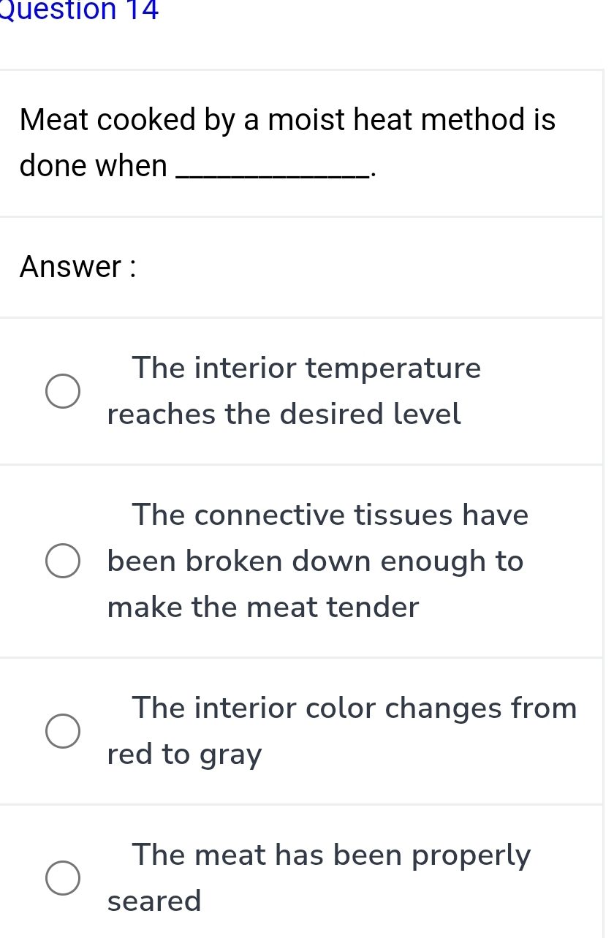The width and height of the screenshot is (614, 938).
Task: Click the 'red to gray' answer text
Action: [183, 754]
